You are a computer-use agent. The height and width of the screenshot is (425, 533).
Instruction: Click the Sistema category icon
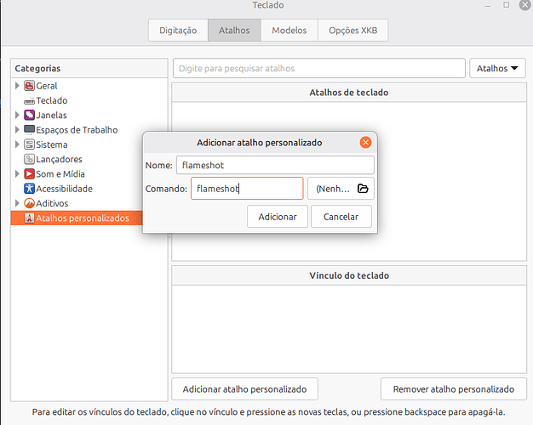pos(29,144)
